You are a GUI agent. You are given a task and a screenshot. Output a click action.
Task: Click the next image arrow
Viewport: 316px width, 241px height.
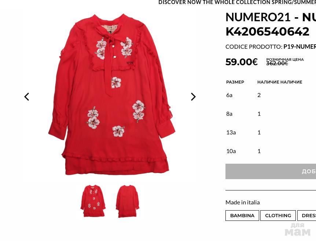pyautogui.click(x=193, y=97)
